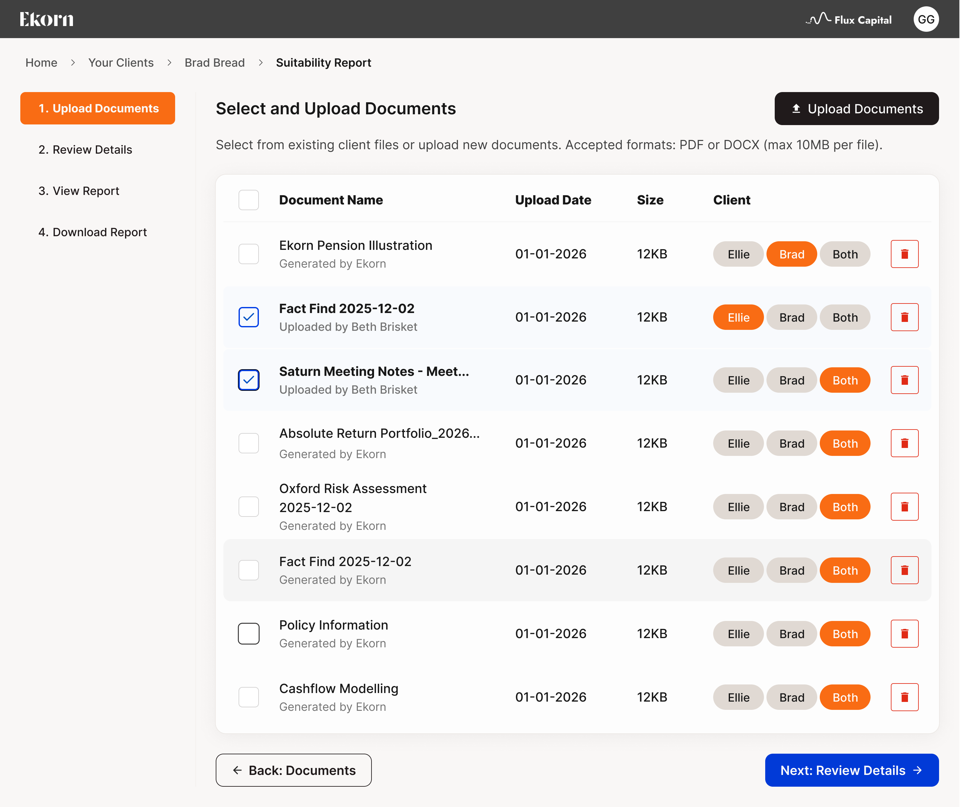Select Both for Ekorn Pension Illustration
Viewport: 960px width, 807px height.
[845, 254]
